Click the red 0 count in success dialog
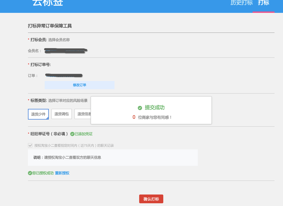 [133, 117]
